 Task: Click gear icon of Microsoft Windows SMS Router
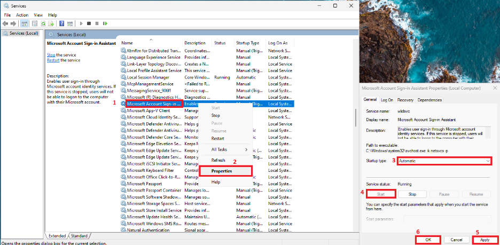[x=123, y=224]
